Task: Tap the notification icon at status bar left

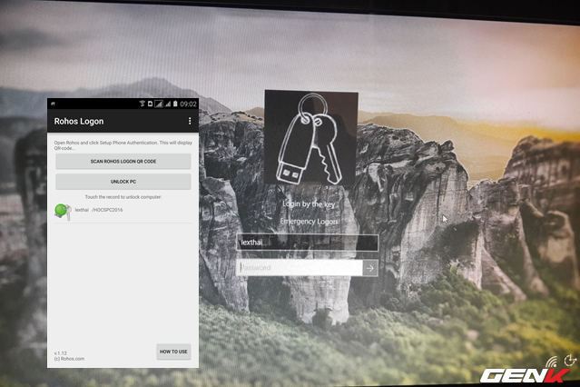Action: (x=54, y=104)
